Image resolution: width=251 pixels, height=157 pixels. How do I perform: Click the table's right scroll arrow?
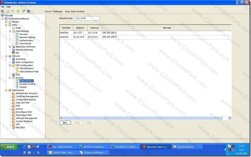tap(230, 118)
